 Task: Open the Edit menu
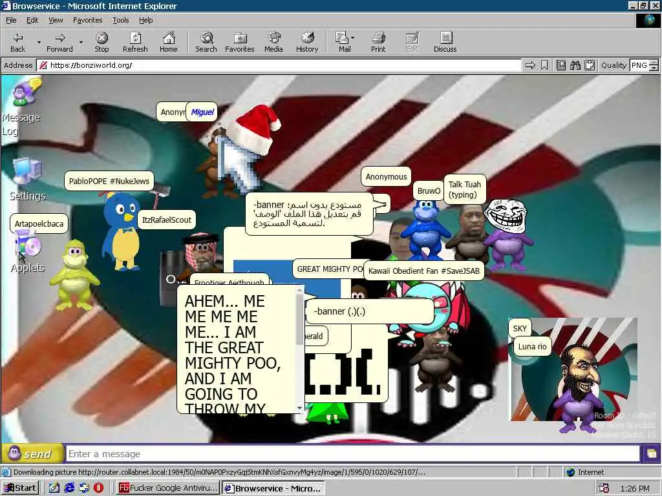[x=32, y=20]
